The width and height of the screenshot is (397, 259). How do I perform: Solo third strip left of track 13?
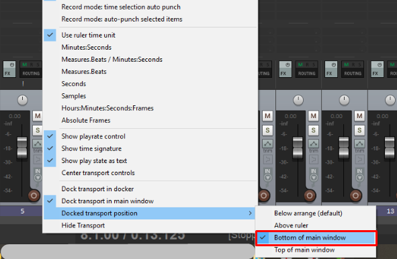pos(267,130)
